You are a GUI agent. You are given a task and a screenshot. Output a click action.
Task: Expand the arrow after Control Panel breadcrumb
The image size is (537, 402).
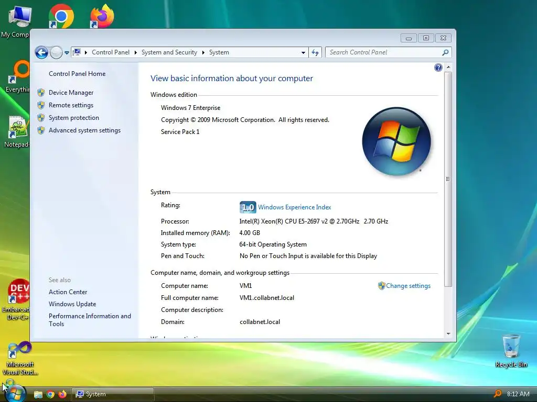tap(136, 52)
